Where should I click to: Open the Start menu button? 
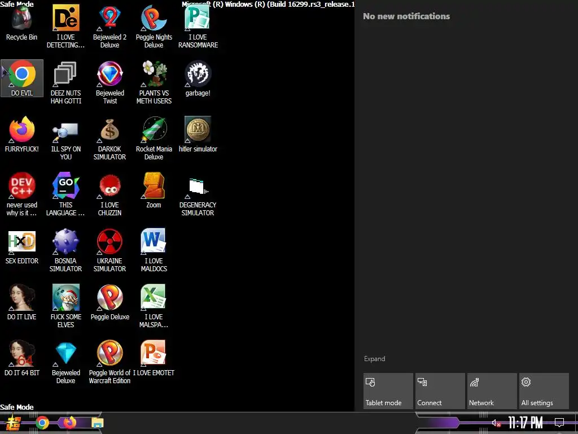(14, 423)
